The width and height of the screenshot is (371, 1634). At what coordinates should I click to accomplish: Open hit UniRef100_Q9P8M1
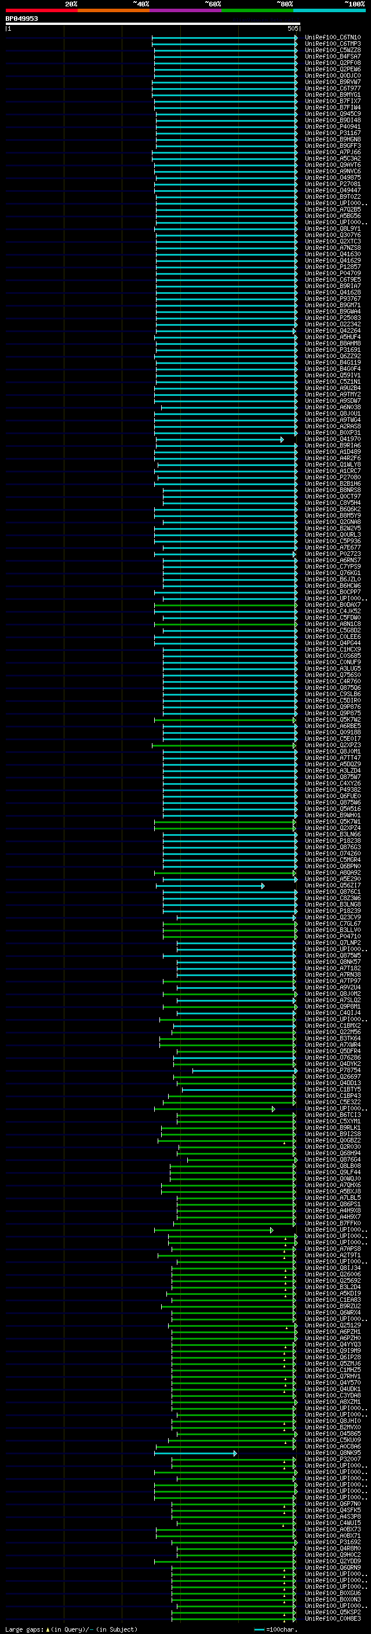tap(332, 1007)
